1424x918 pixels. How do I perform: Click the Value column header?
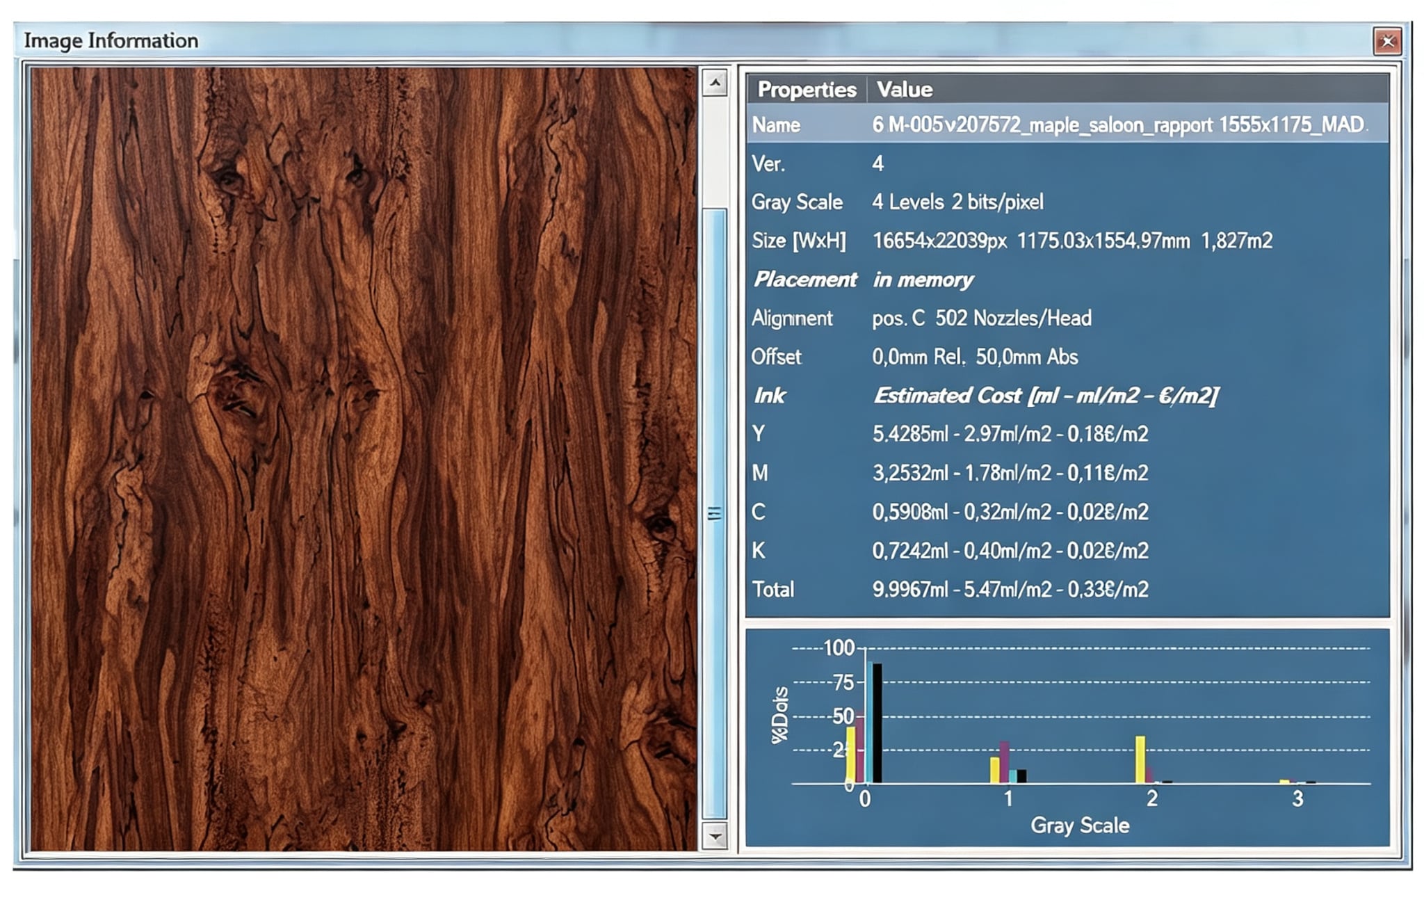[x=904, y=90]
